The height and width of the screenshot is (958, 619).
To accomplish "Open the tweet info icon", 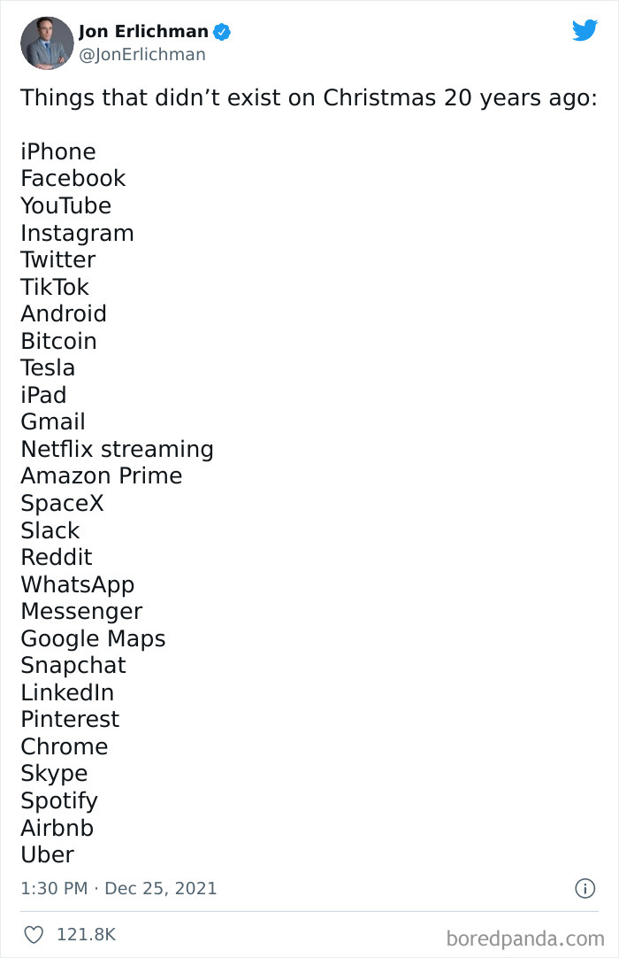I will tap(585, 888).
